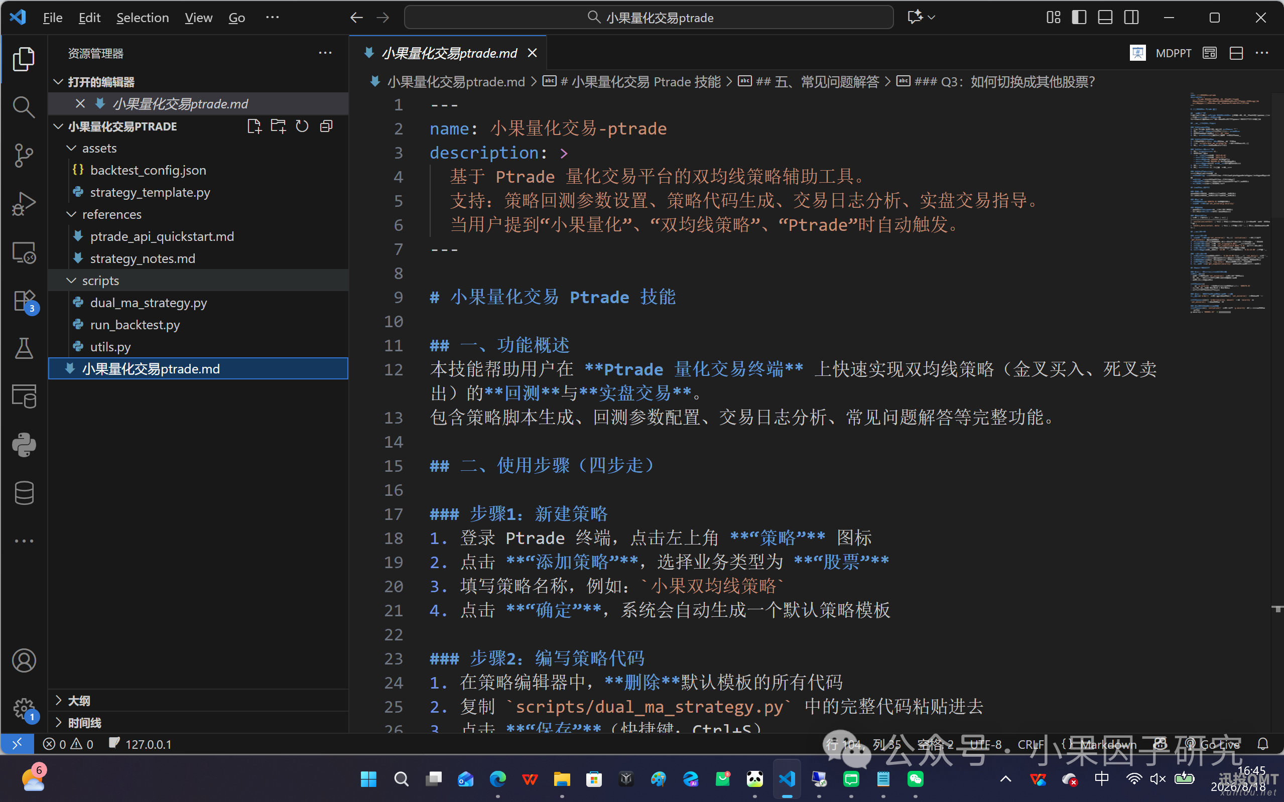Click errors and warnings count in status bar
Screen dimensions: 1284x802
pos(68,744)
